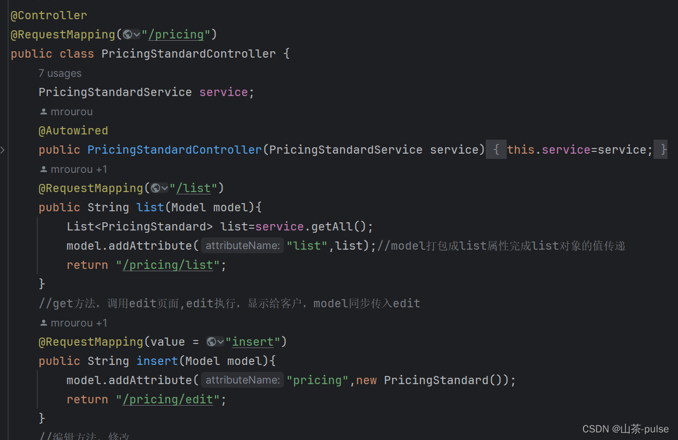This screenshot has height=440, width=678.
Task: Follow the "/list" URL link in RequestMapping
Action: (x=193, y=189)
